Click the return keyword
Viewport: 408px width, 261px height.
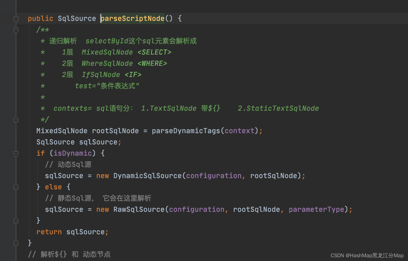click(49, 232)
